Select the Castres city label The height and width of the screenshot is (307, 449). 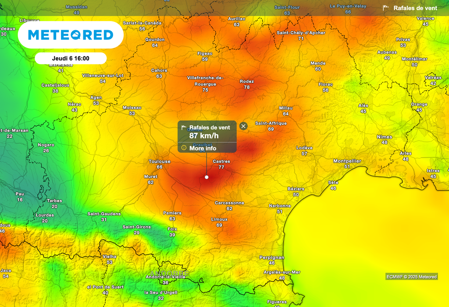pyautogui.click(x=221, y=162)
